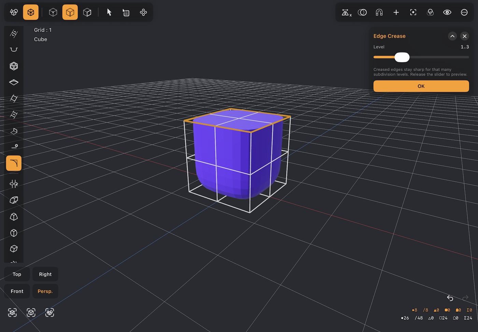This screenshot has height=332, width=478.
Task: Toggle visibility with the eye icon
Action: [447, 12]
